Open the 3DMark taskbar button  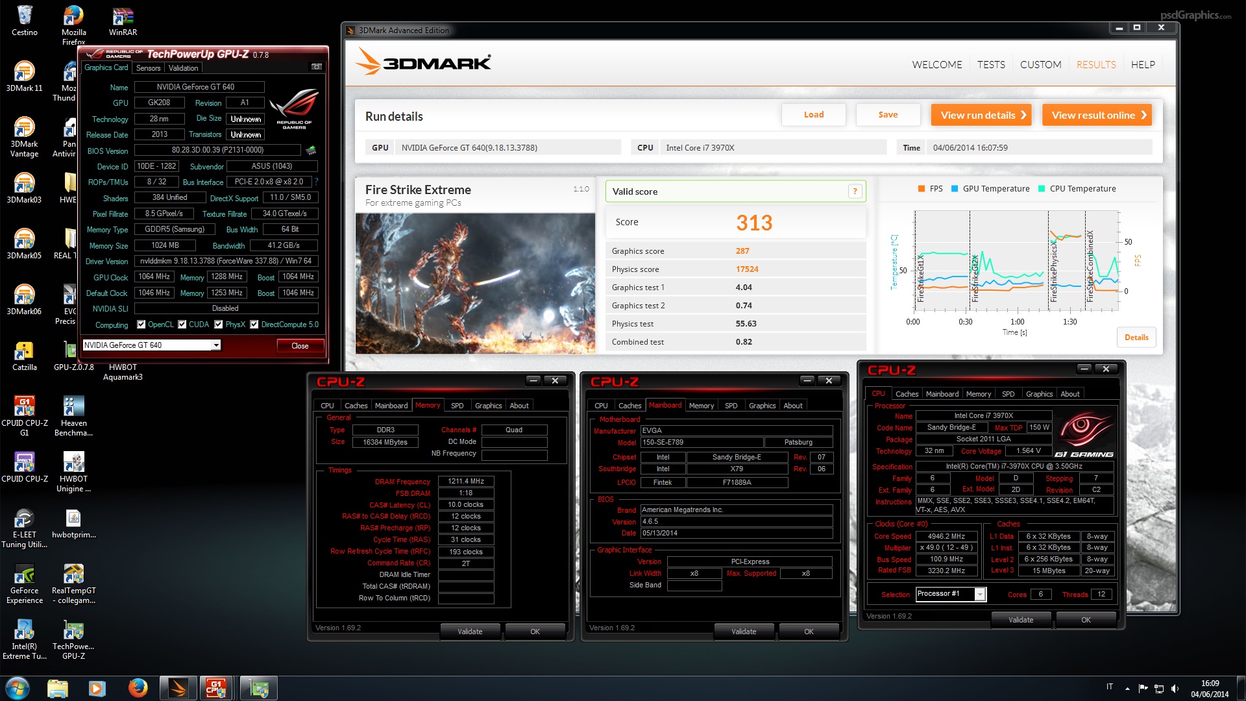[178, 687]
